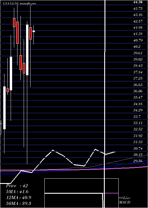This screenshot has height=208, width=148.
Task: Select the 33.7 price level label
Action: 137,116
